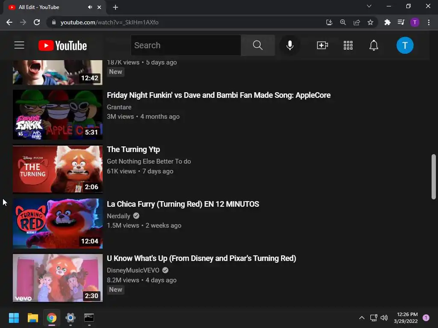Bookmark this tab with the star
This screenshot has height=328, width=438.
pyautogui.click(x=370, y=22)
